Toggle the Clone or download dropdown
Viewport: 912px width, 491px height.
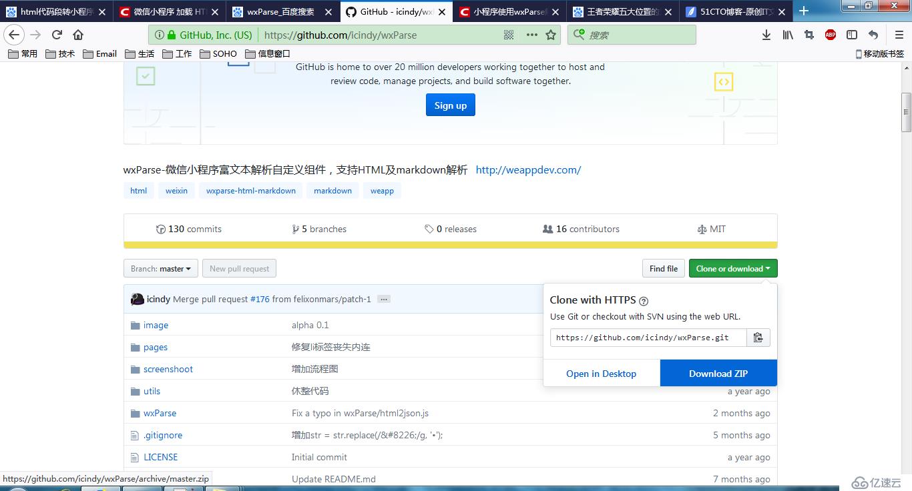click(x=733, y=269)
